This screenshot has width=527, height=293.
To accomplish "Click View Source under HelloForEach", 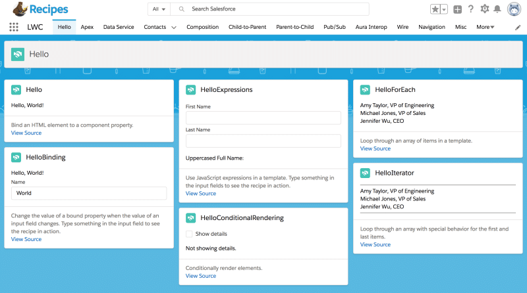I will (375, 148).
